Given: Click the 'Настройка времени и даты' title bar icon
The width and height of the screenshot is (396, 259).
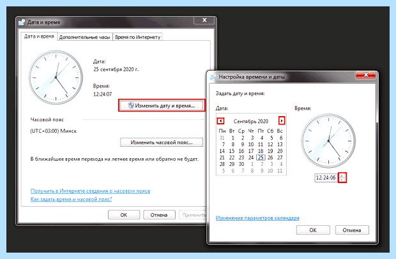Looking at the screenshot, I should (213, 77).
